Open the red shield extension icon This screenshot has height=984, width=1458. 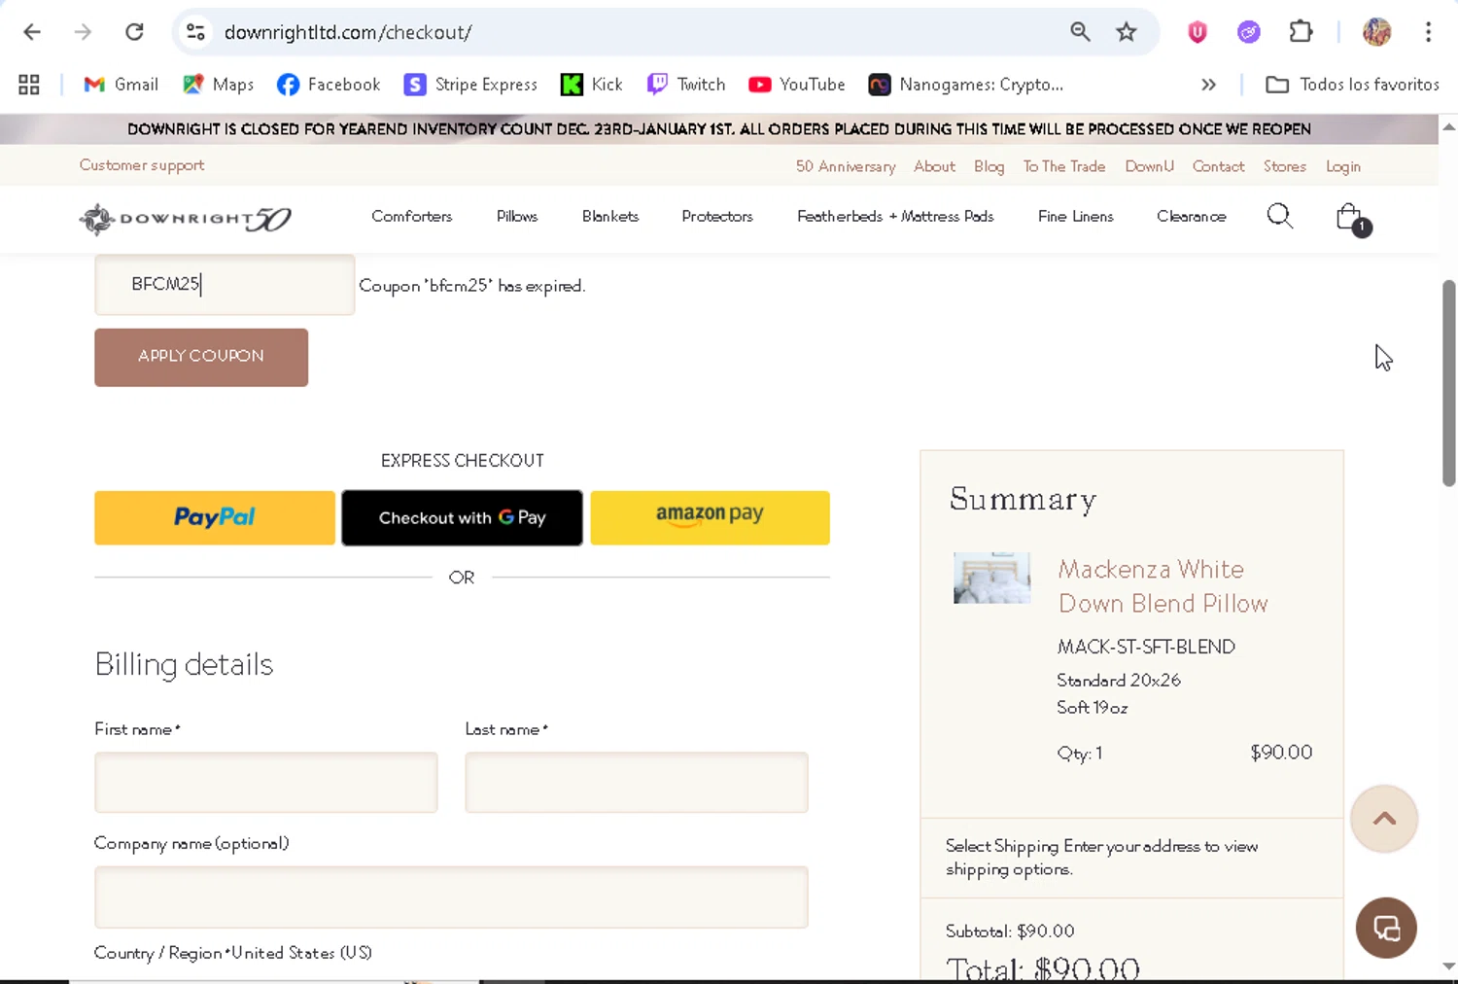click(1198, 32)
